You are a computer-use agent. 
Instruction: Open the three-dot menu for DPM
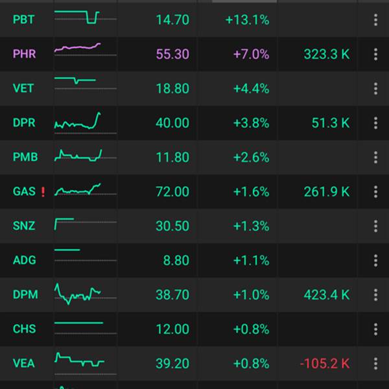tap(375, 295)
